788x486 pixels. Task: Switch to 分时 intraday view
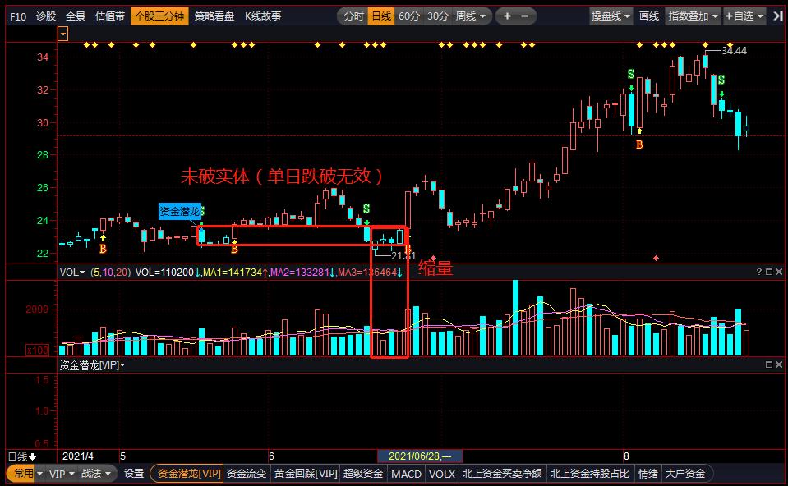pyautogui.click(x=353, y=16)
